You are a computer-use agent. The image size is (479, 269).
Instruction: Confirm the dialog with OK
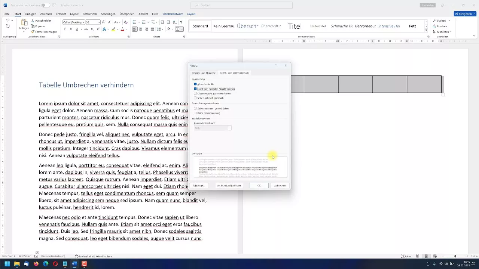pyautogui.click(x=259, y=185)
